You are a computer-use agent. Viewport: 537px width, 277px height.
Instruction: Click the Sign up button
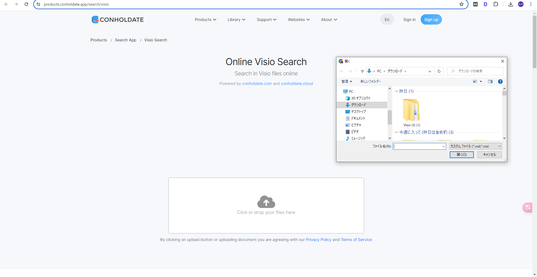[x=431, y=20]
